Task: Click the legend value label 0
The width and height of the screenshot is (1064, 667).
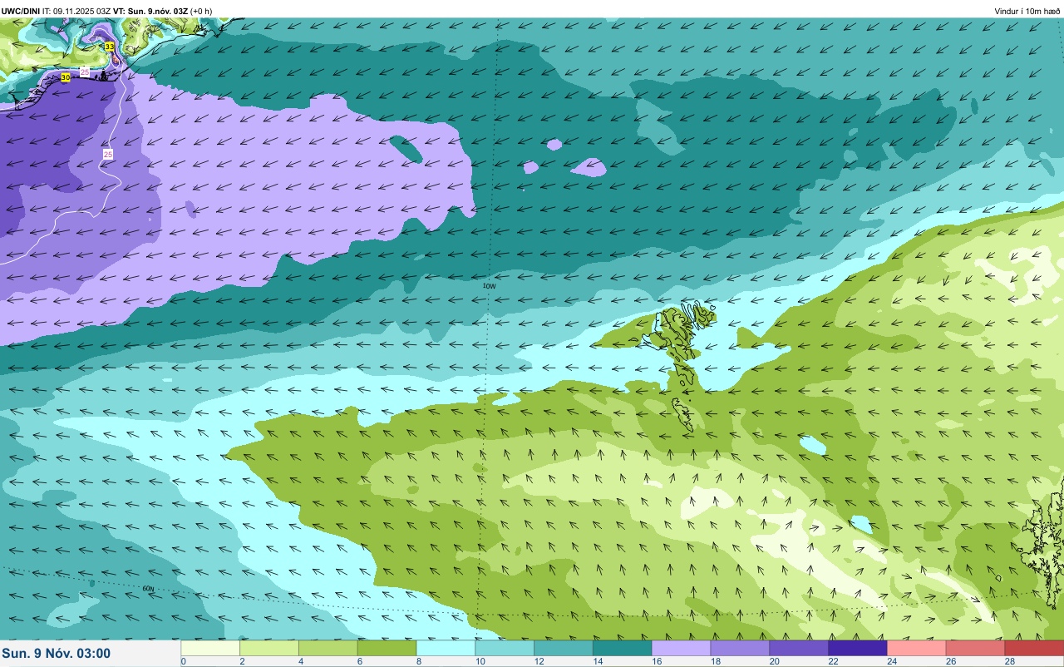Action: click(183, 661)
